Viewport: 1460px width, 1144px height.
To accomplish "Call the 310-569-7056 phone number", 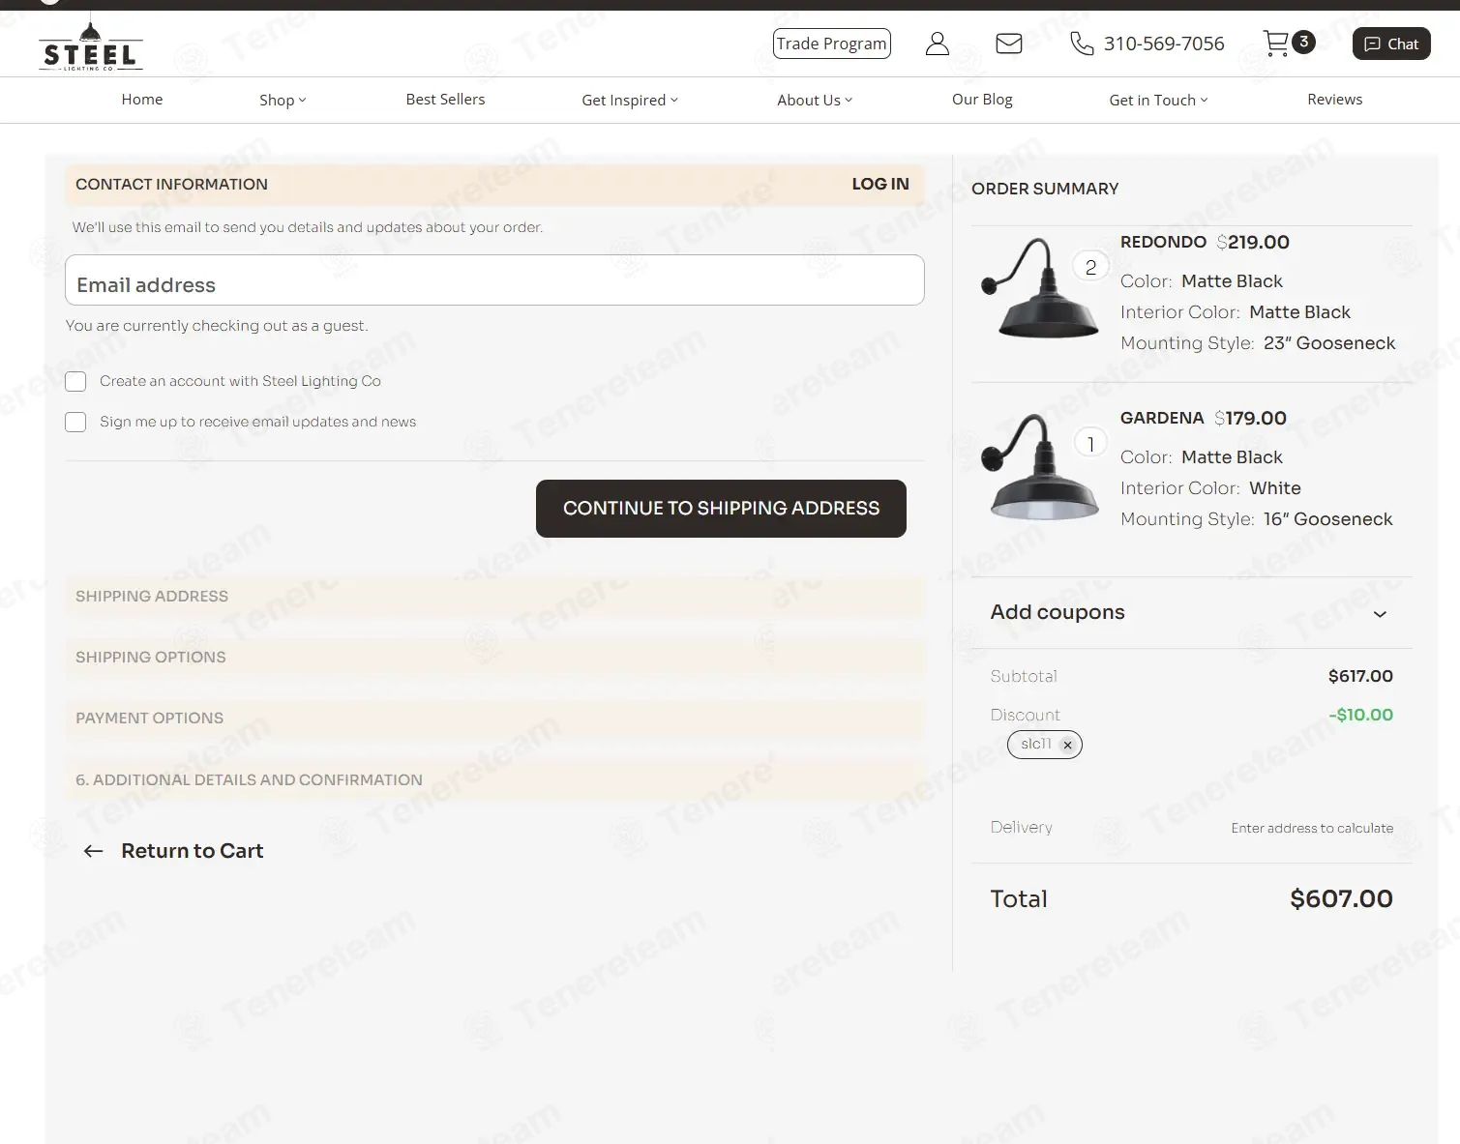I will tap(1164, 44).
